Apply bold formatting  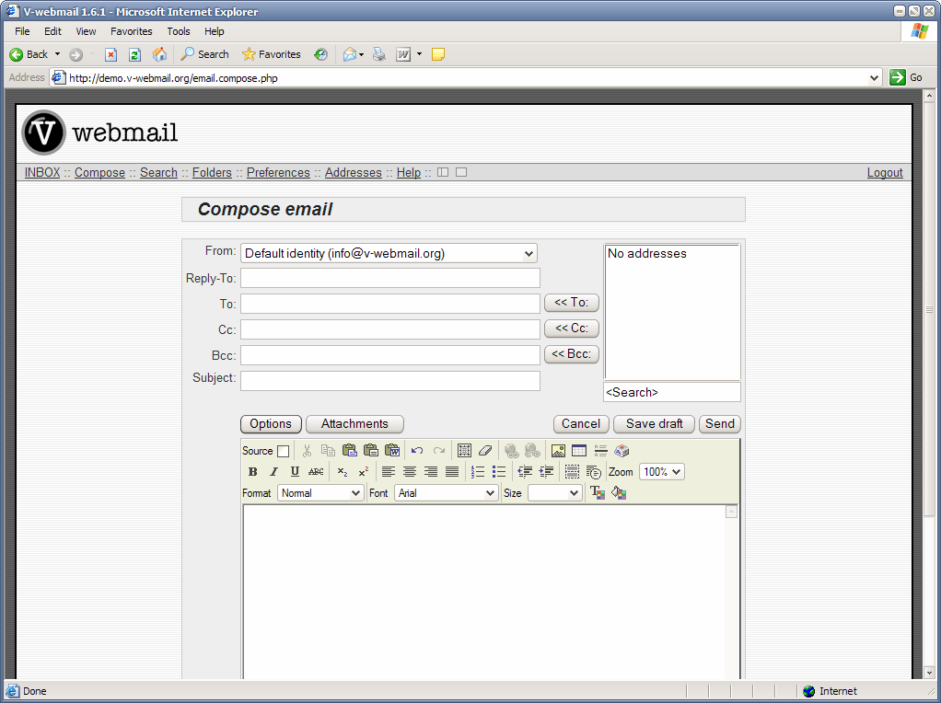[252, 472]
